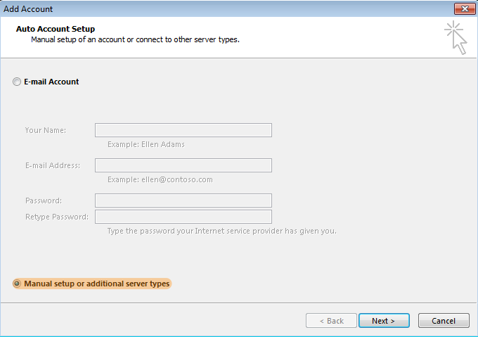478x337 pixels.
Task: Focus the Retype Password text field
Action: click(183, 217)
